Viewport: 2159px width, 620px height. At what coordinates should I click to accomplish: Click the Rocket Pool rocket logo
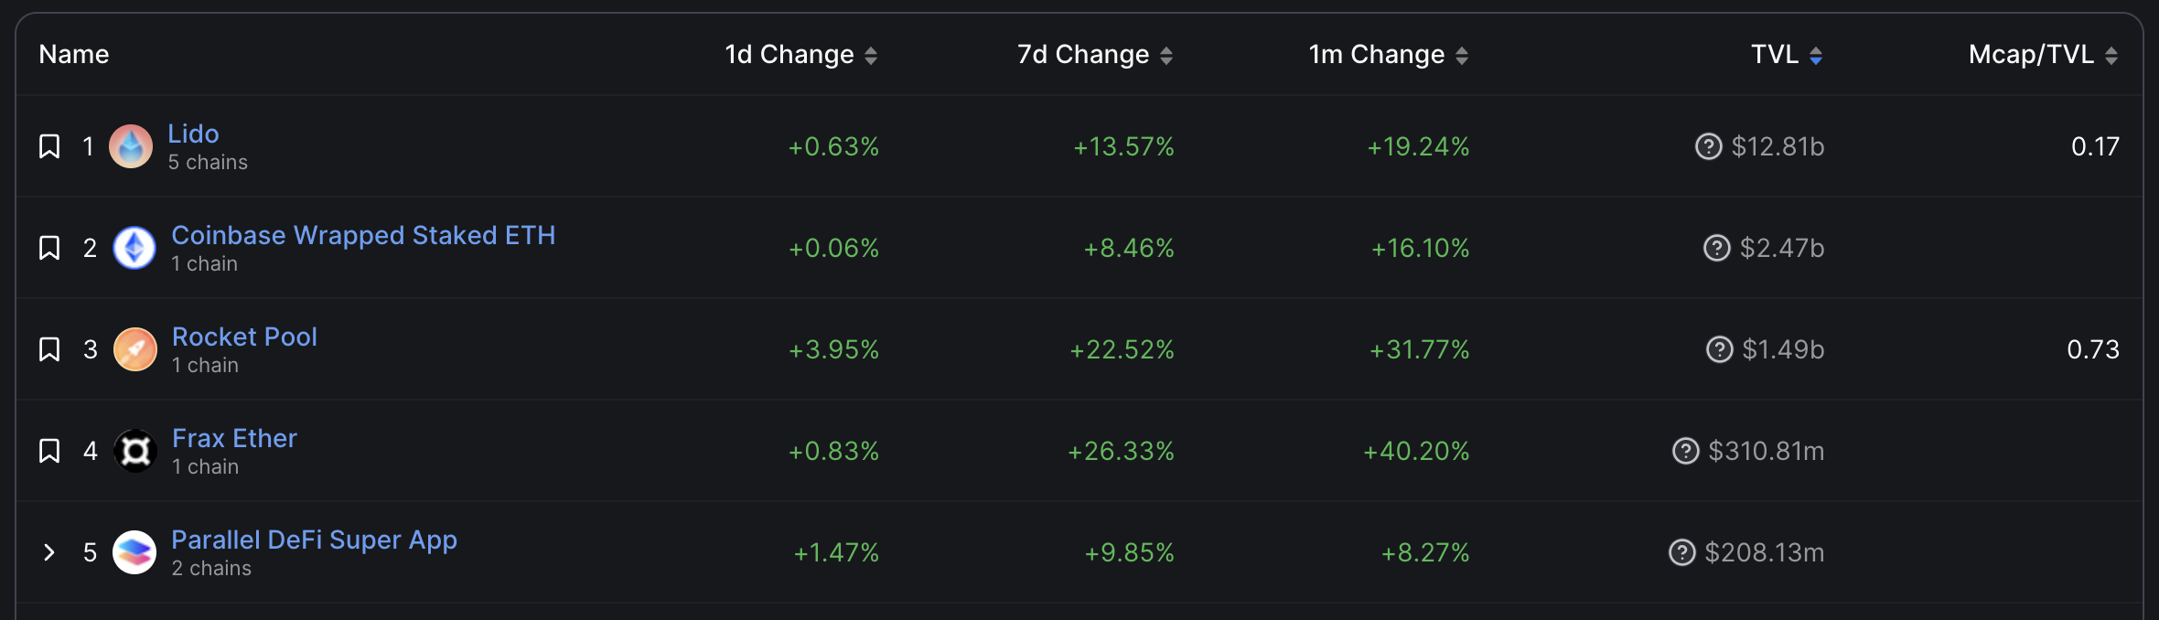tap(135, 349)
